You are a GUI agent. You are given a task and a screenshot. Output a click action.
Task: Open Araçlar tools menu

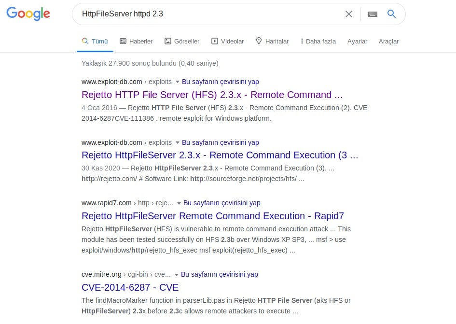[388, 41]
